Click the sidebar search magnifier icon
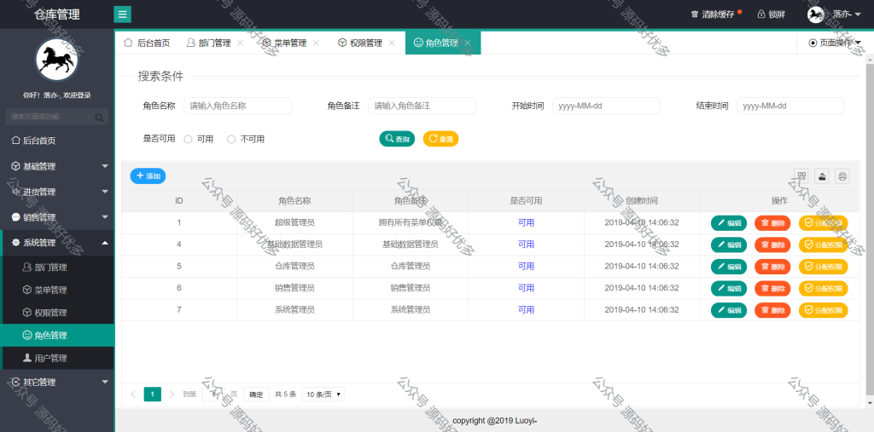Viewport: 874px width, 432px height. 99,118
